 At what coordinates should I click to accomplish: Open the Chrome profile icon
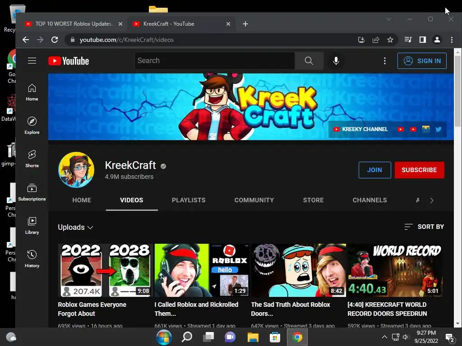point(437,40)
